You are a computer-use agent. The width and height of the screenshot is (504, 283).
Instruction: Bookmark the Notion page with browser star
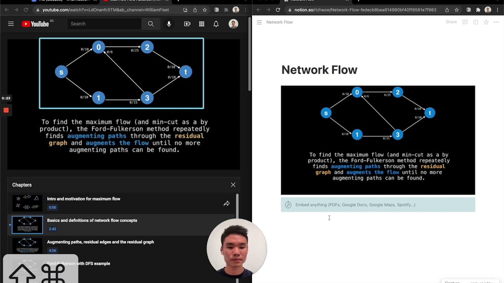[x=456, y=10]
